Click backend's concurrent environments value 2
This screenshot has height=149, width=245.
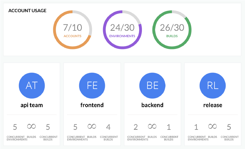pos(135,127)
